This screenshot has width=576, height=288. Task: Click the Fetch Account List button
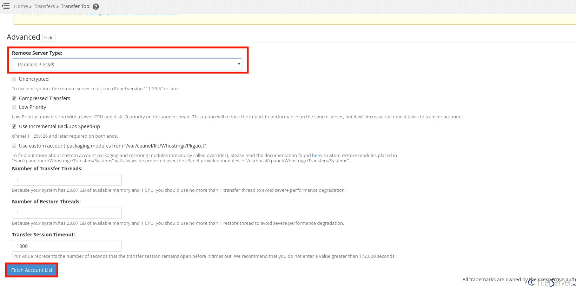pos(32,270)
